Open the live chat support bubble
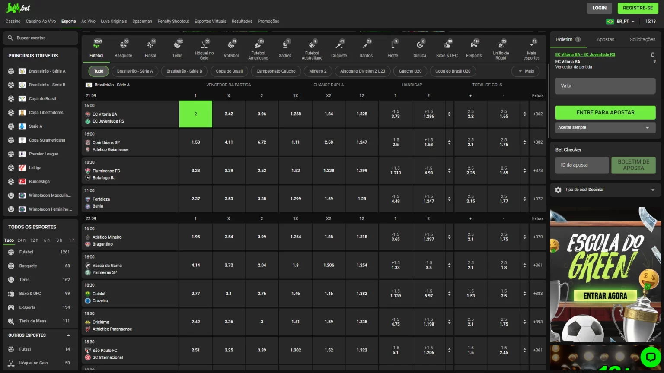The height and width of the screenshot is (373, 664). pyautogui.click(x=651, y=357)
